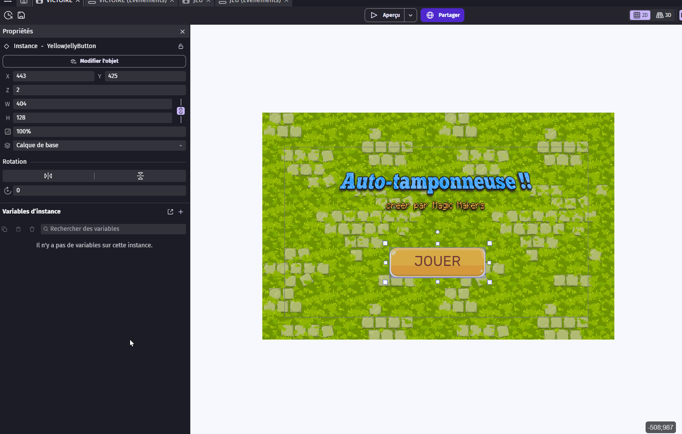Viewport: 682px width, 434px height.
Task: Open the project history icon
Action: pos(8,15)
